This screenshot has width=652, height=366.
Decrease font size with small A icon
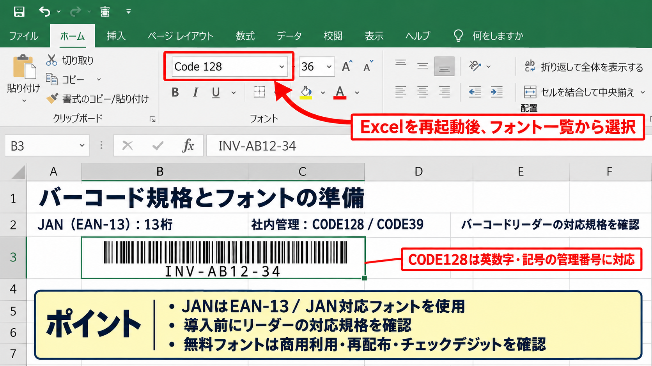tap(369, 67)
